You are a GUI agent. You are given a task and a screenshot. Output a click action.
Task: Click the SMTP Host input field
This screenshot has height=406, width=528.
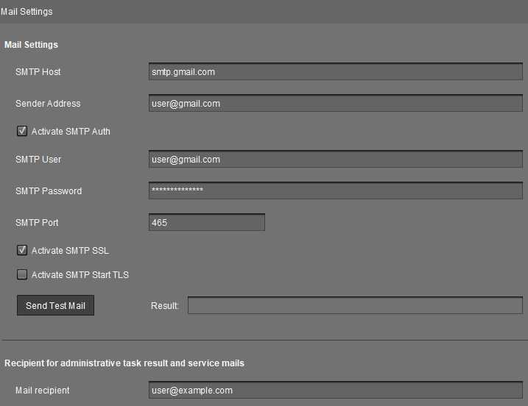(335, 72)
